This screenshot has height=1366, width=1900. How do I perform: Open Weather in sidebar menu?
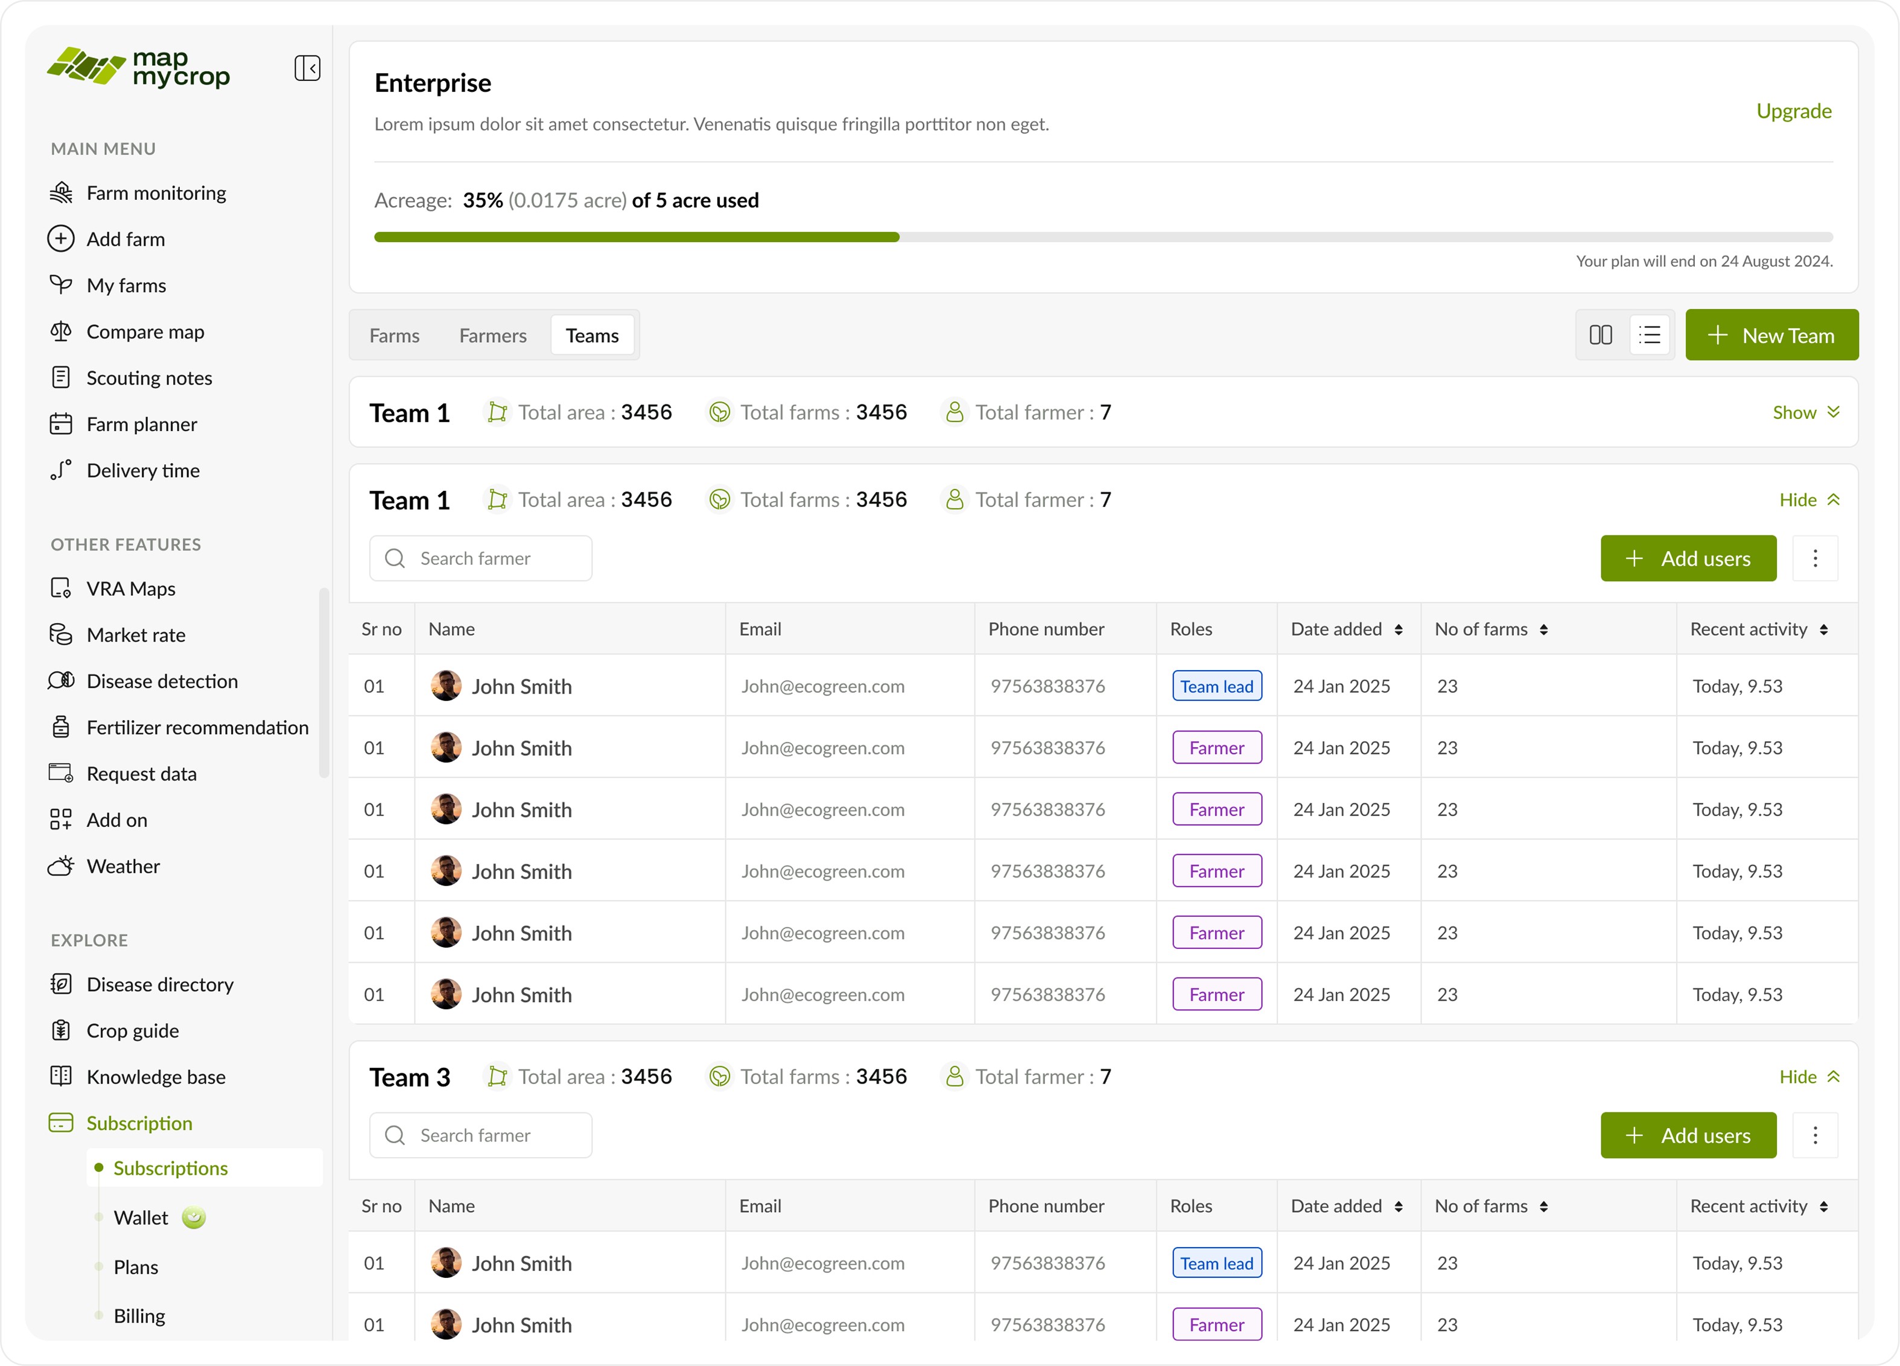[123, 866]
